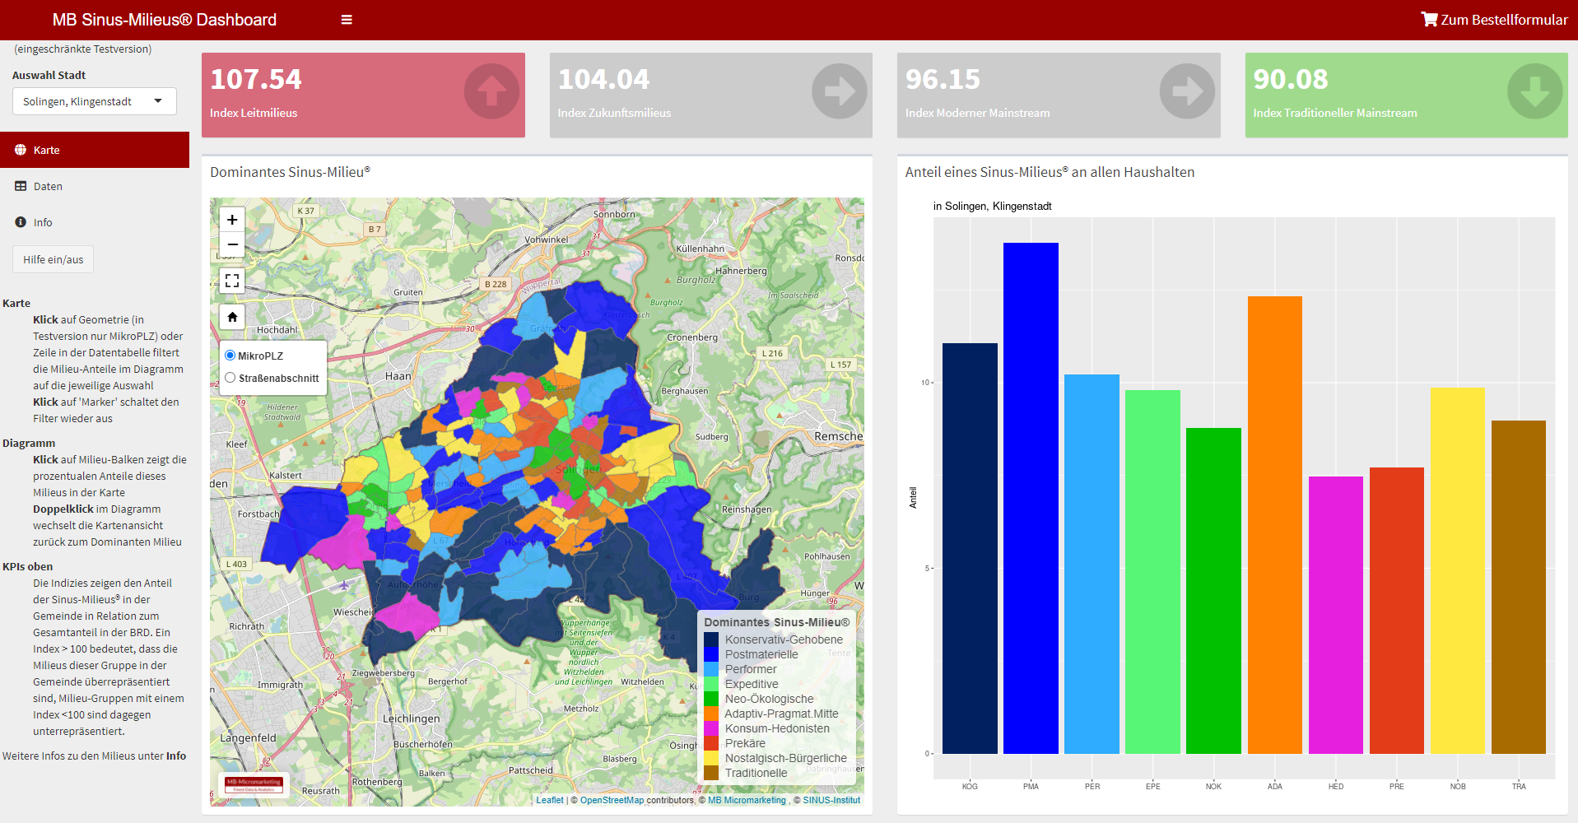Toggle help text with Hilfe ein/aus

pos(54,259)
